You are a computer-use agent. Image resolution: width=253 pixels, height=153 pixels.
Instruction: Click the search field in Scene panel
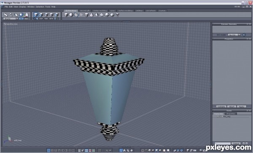[x=223, y=143]
